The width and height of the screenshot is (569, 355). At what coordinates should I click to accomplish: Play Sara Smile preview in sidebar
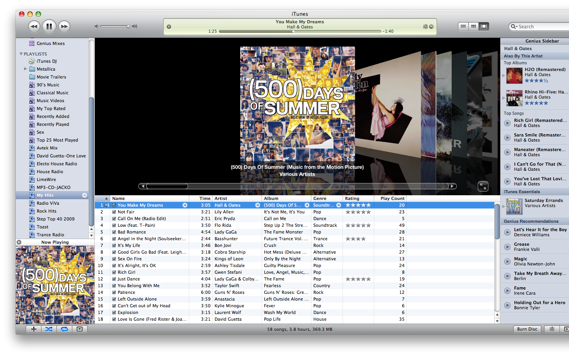(507, 138)
